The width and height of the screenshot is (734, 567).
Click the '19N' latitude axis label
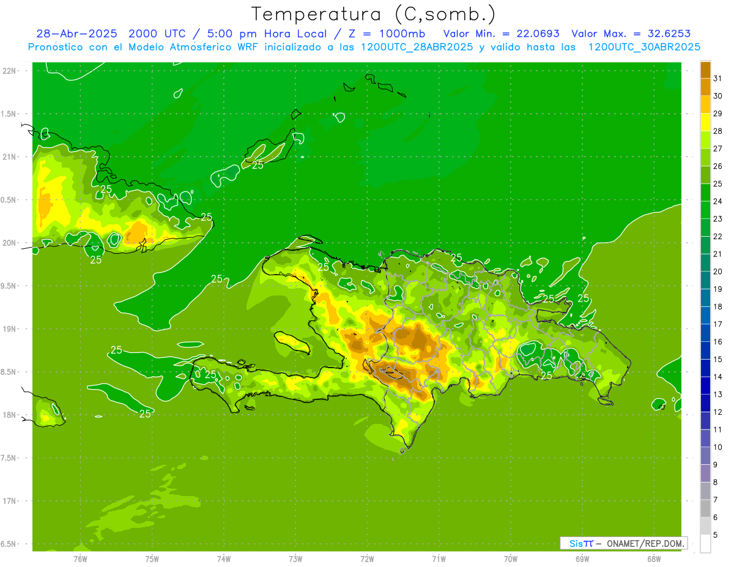(x=10, y=329)
